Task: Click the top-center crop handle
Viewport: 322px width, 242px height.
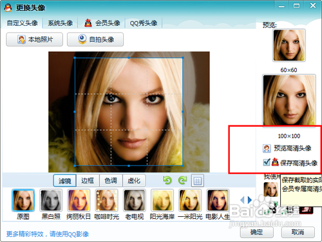Action: [x=129, y=58]
